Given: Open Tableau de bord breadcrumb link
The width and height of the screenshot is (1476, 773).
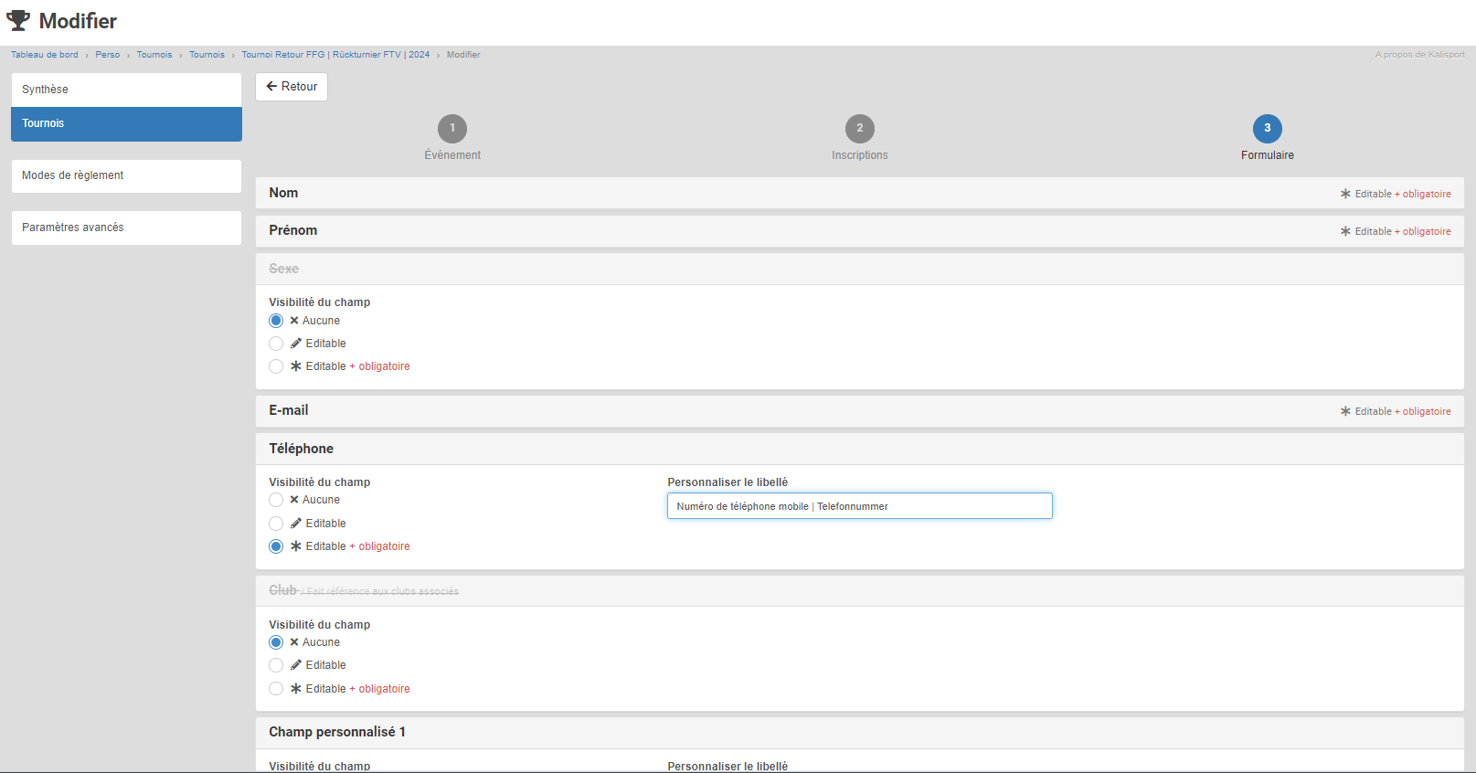Looking at the screenshot, I should pyautogui.click(x=45, y=55).
